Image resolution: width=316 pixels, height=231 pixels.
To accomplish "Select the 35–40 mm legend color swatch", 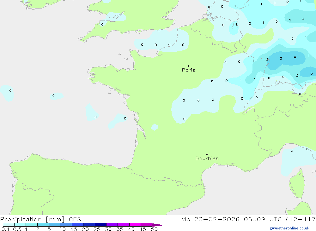I will (124, 225).
